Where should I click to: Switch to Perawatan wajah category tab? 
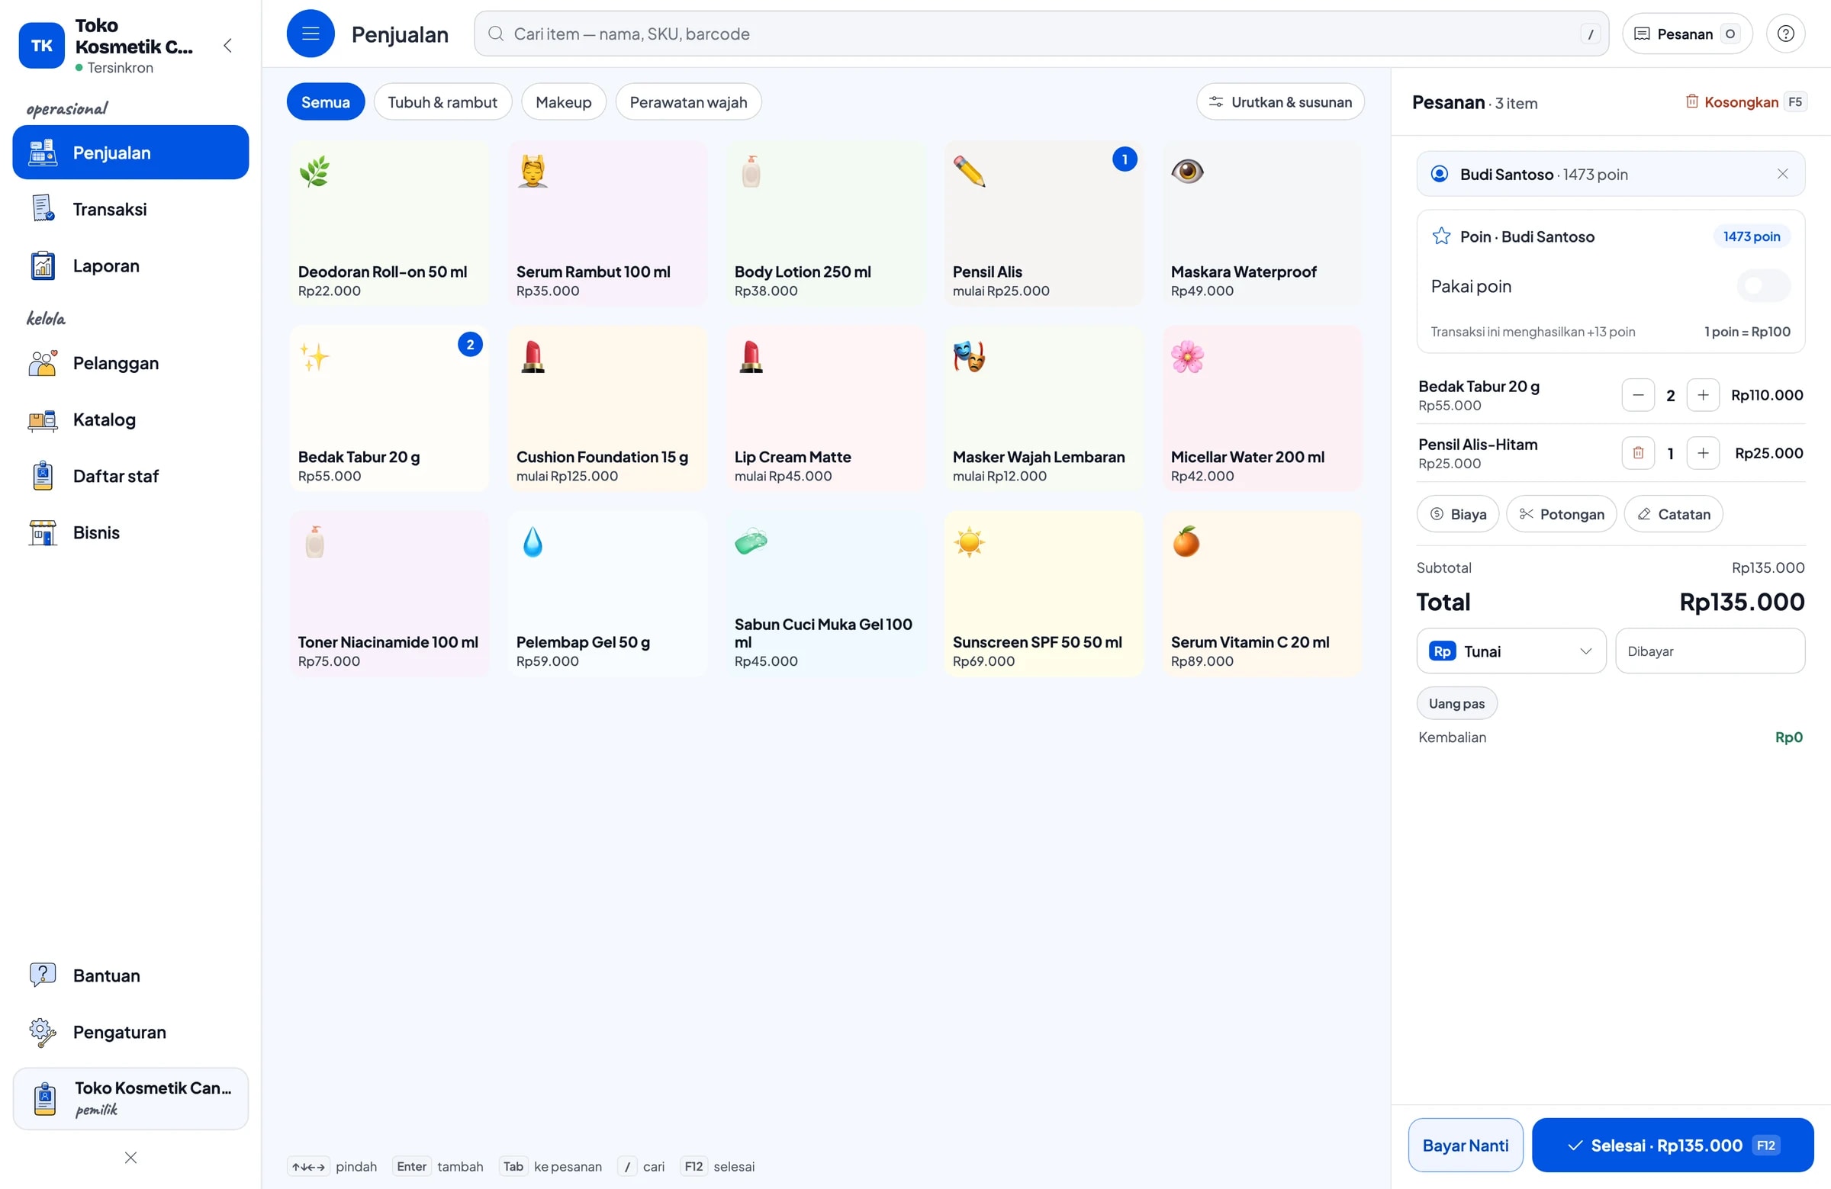click(x=688, y=102)
